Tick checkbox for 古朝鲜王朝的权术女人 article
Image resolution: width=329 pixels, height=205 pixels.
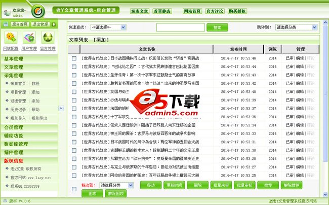point(74,150)
